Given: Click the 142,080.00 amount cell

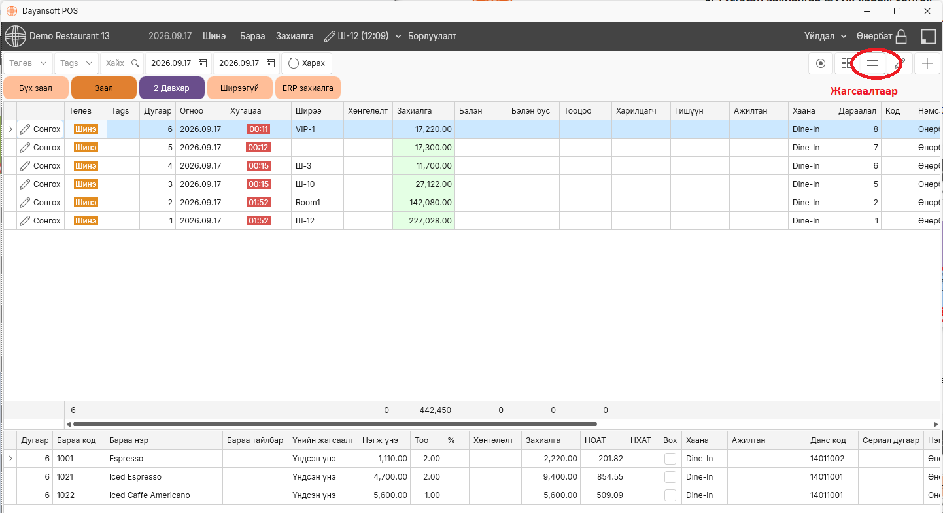Looking at the screenshot, I should click(x=424, y=203).
